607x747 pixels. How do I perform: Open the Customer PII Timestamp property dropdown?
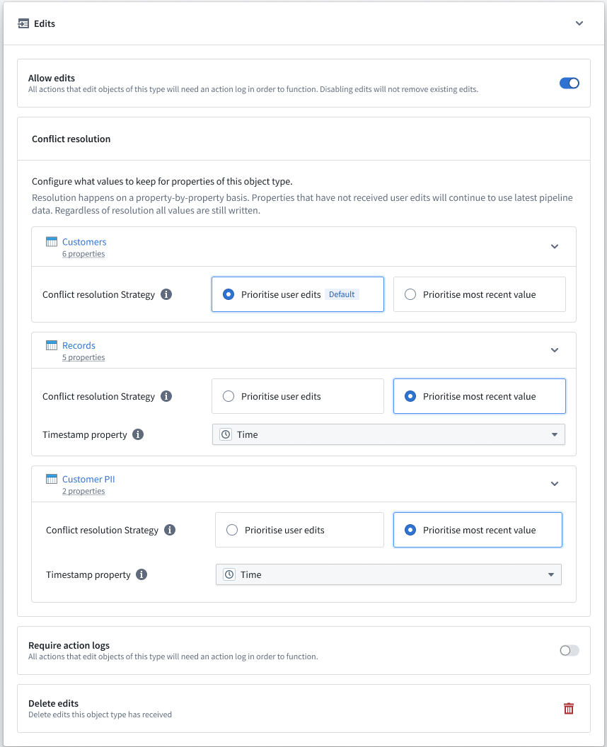388,574
